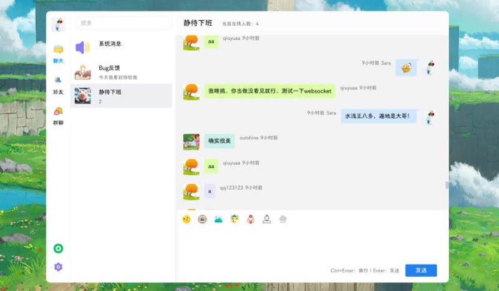Click qq123123's tree avatar
Screen dimensions: 499x291
(x=191, y=192)
